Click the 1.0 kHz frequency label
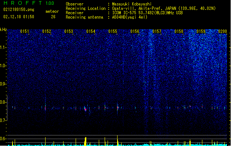 (3, 66)
